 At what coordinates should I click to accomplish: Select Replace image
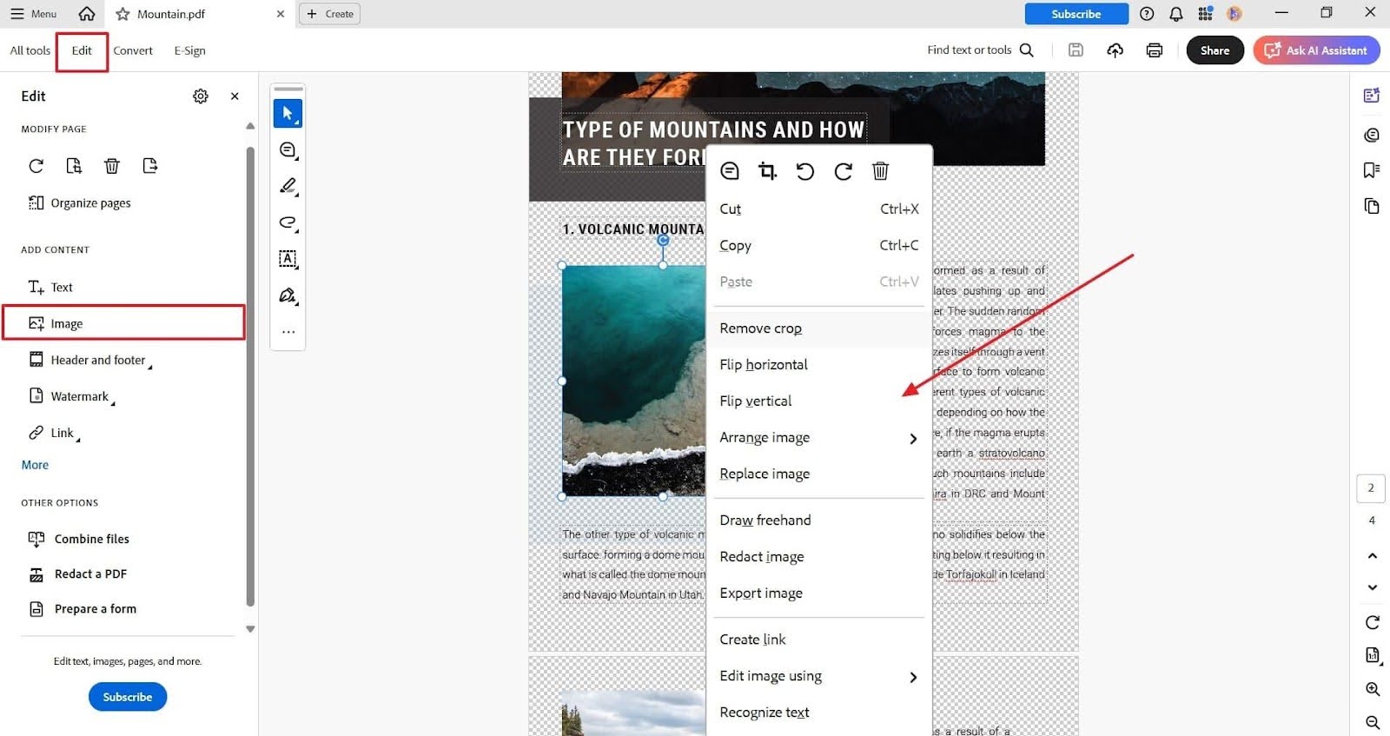819,474
